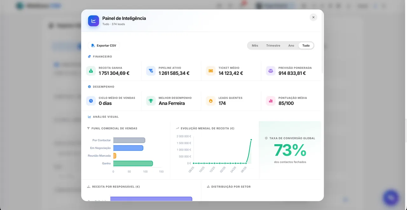
Task: Click the Receita Ganha money bag icon
Action: click(x=91, y=71)
